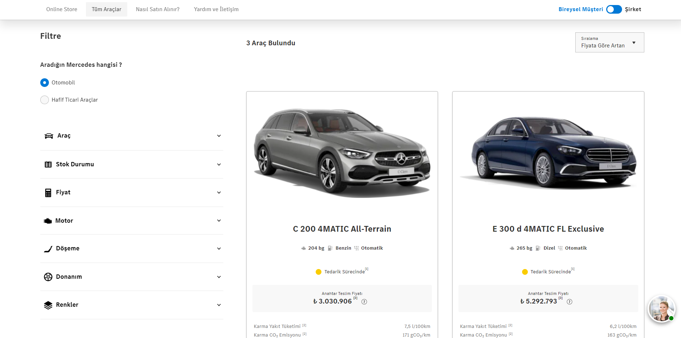This screenshot has width=681, height=338.
Task: Click transmission icon on E 300 d card
Action: coord(560,248)
